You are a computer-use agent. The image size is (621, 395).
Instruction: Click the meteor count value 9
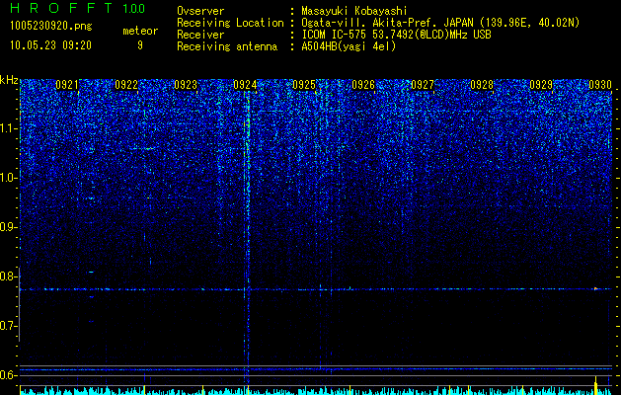[x=140, y=45]
